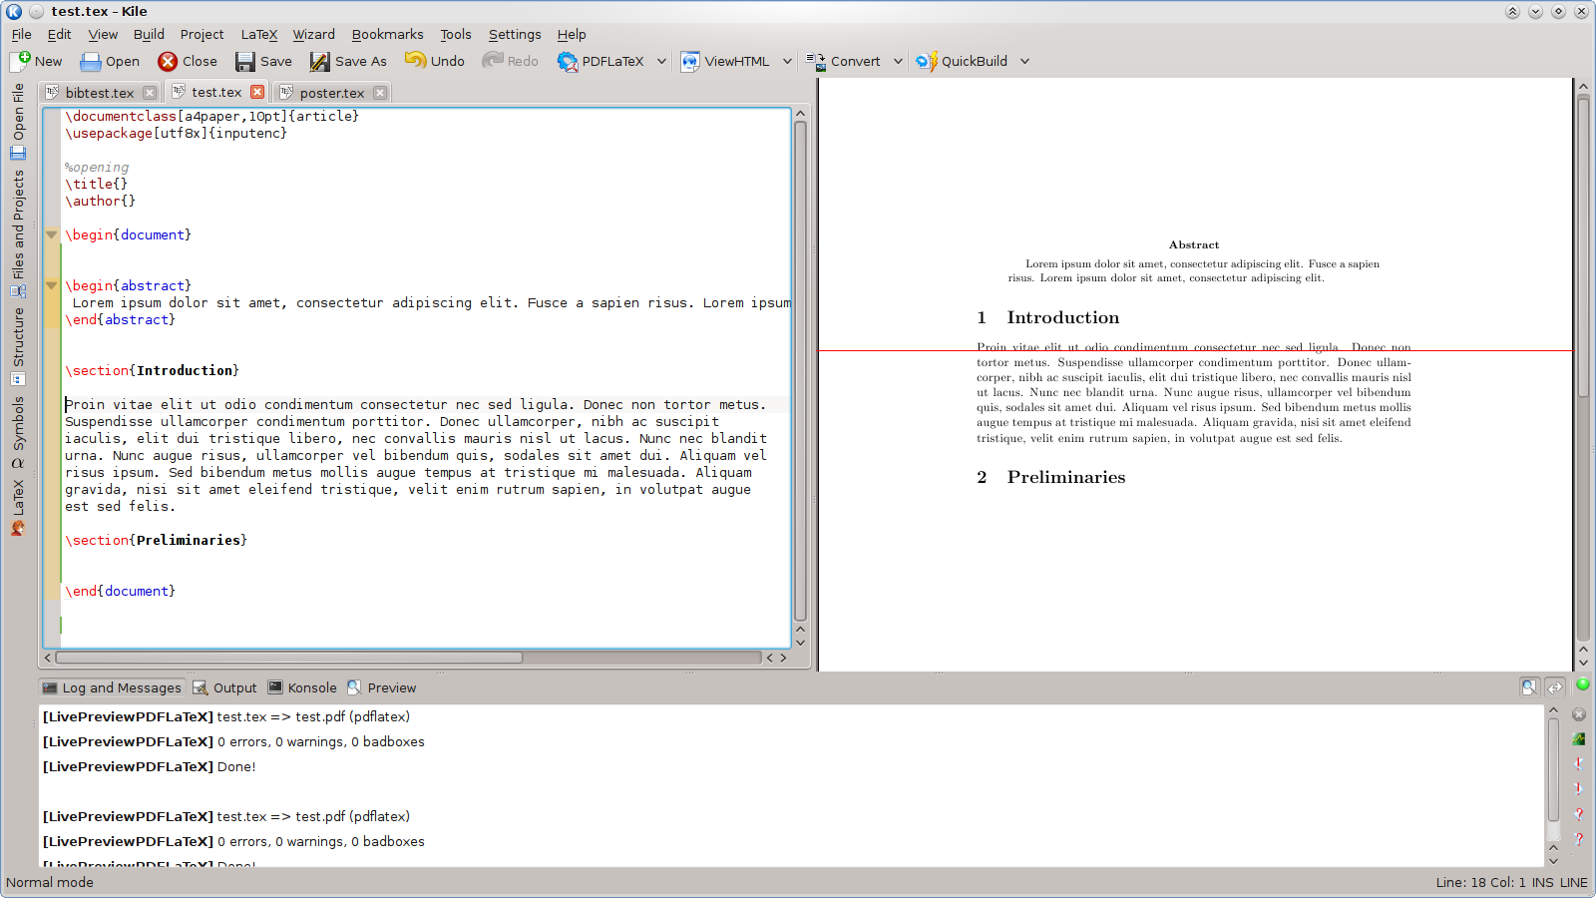Select the Log and Messages tab

pyautogui.click(x=112, y=687)
